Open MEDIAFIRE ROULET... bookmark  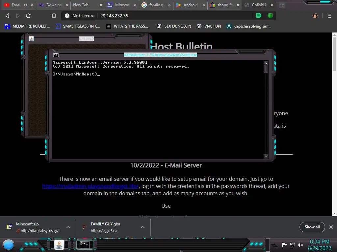[27, 26]
